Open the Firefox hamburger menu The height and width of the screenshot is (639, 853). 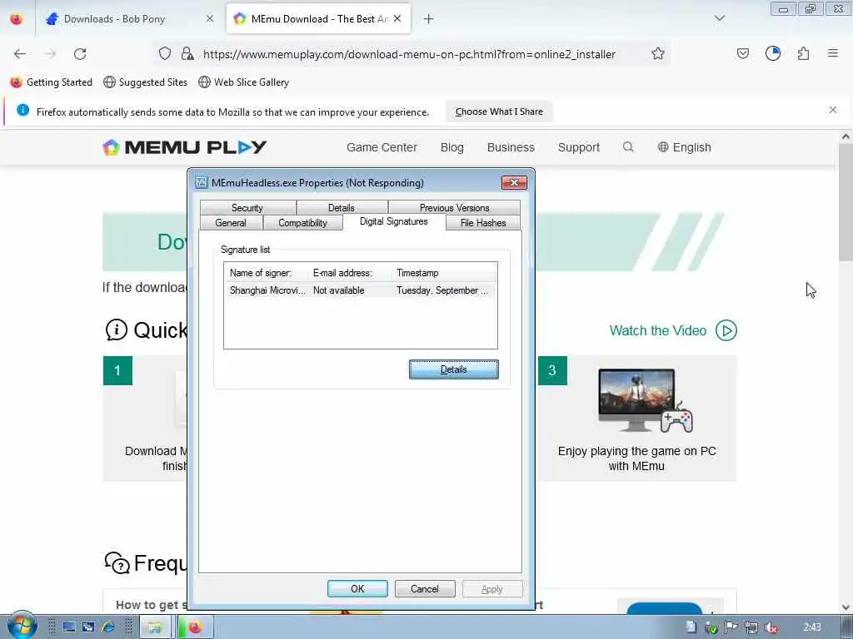832,53
